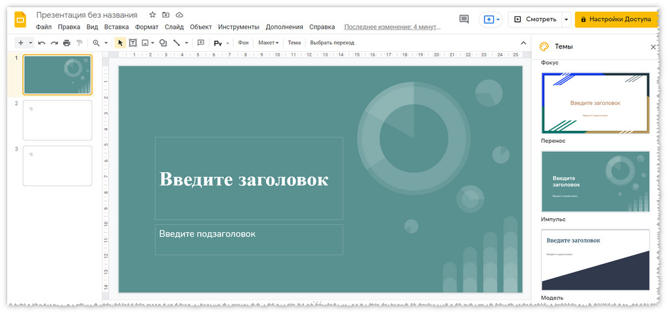Open the zoom dropdown arrow
Screen dimensions: 671x317
[x=106, y=43]
